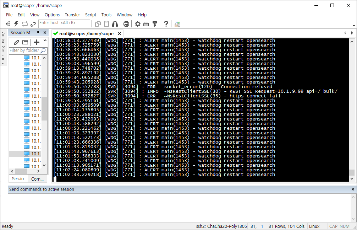The height and width of the screenshot is (230, 357).
Task: Click the NUM indicator in status bar
Action: [344, 226]
